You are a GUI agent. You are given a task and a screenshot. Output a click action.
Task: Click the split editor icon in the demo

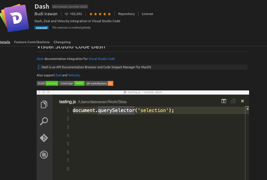coord(224,101)
